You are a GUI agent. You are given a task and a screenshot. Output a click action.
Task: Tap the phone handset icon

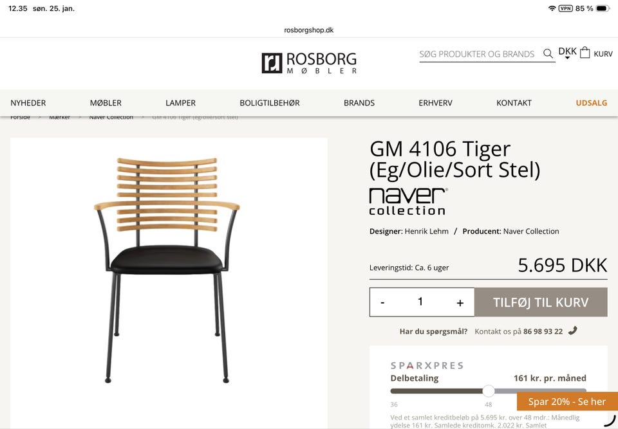[x=573, y=331]
